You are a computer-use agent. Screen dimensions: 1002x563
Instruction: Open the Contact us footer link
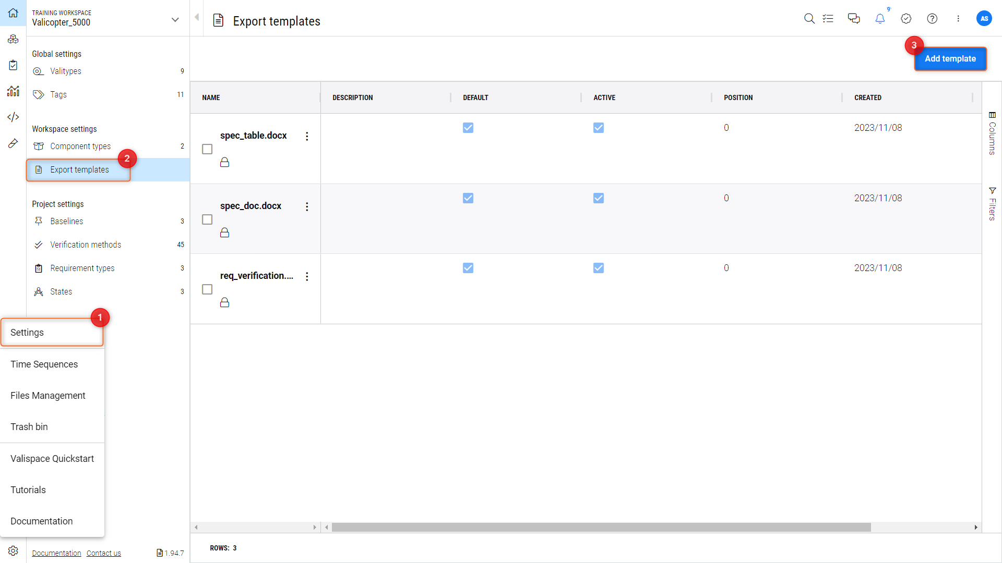pos(104,553)
